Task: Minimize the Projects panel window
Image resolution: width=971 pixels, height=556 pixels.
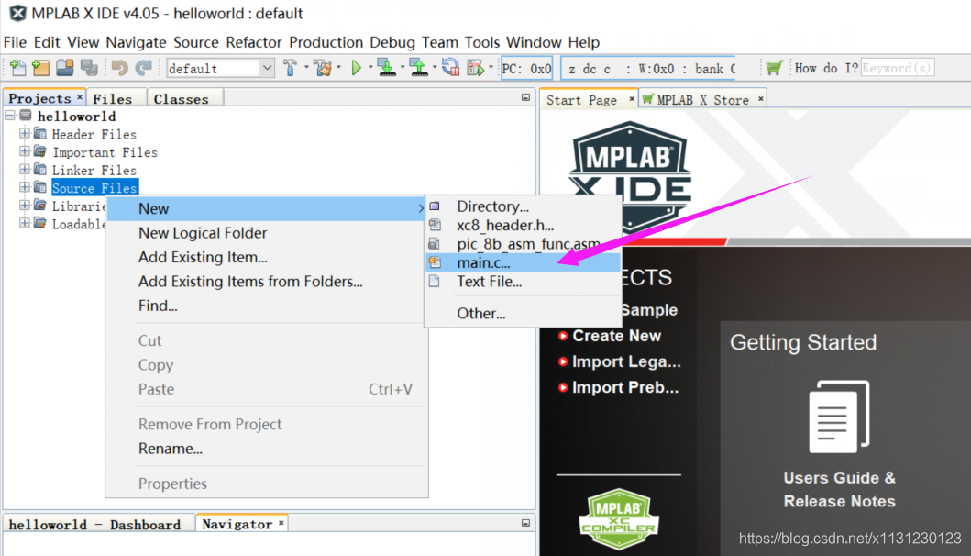Action: (525, 98)
